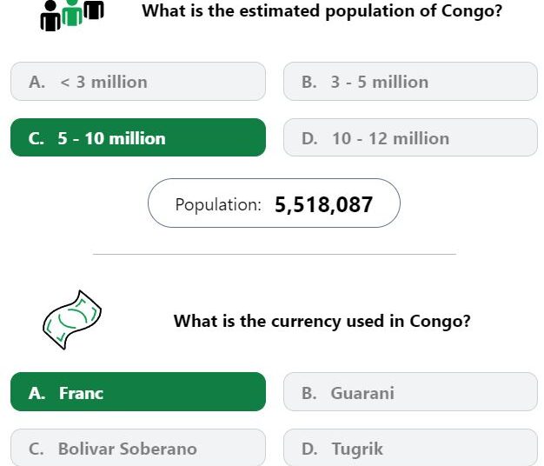Pick the Bolivar Soberano answer

[138, 448]
